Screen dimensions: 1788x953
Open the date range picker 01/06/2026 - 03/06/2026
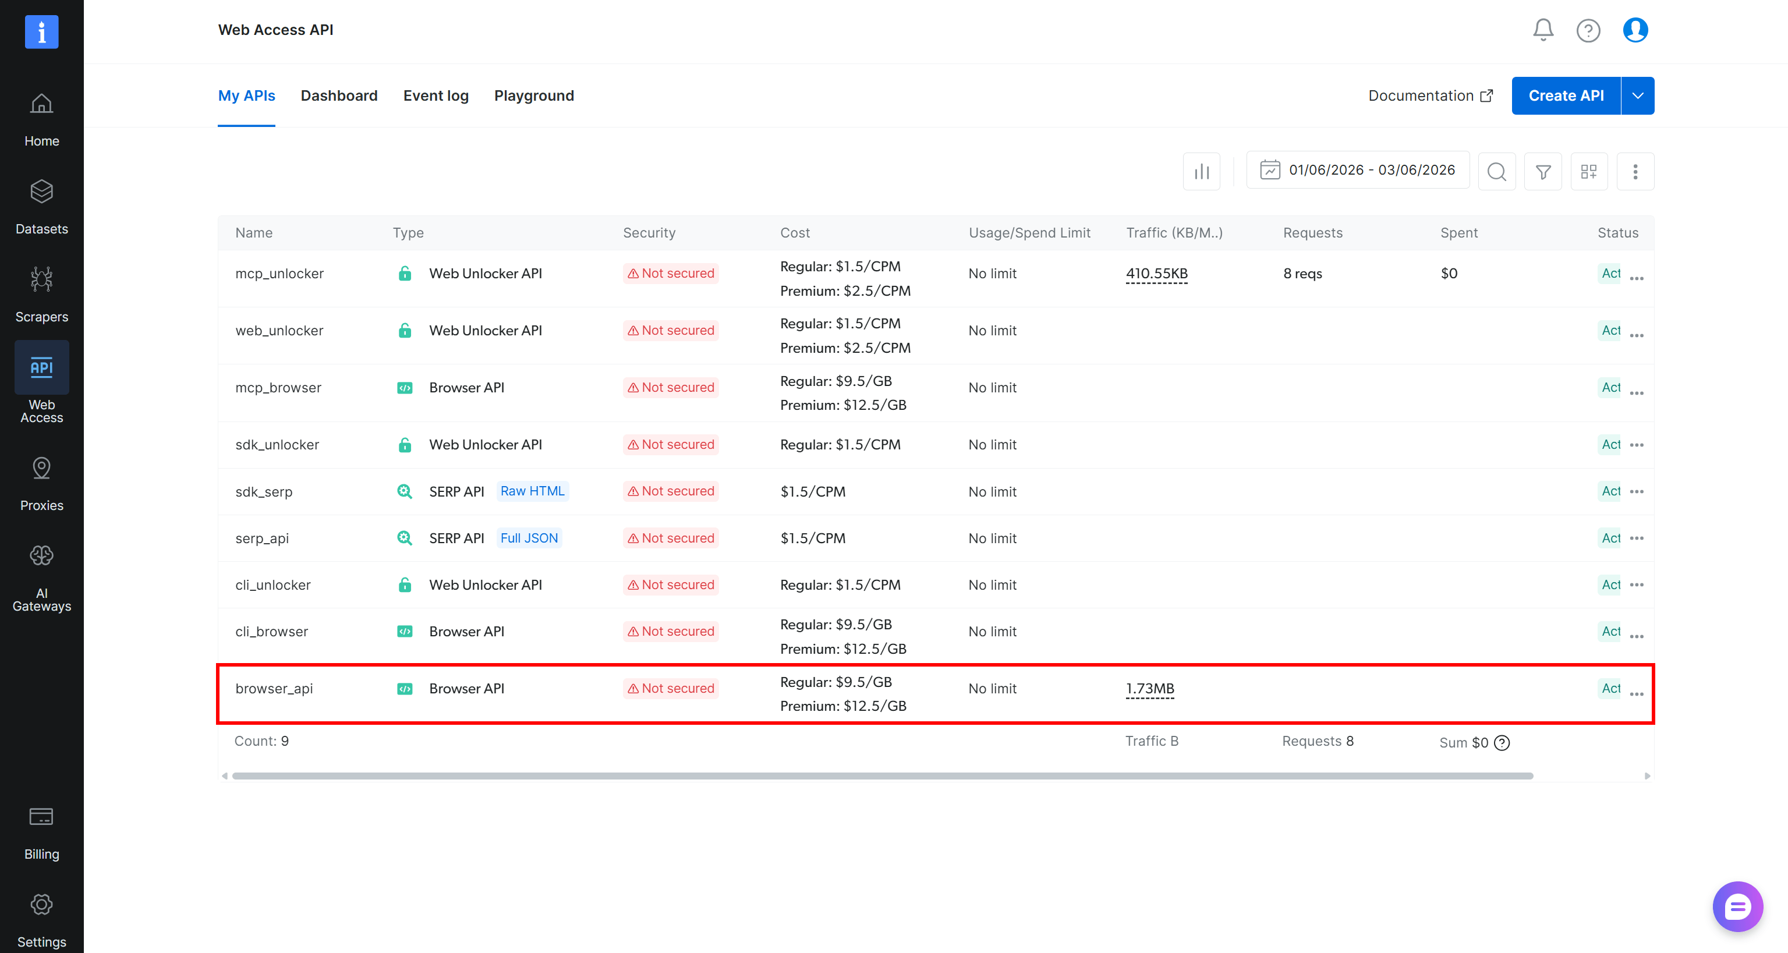coord(1358,170)
